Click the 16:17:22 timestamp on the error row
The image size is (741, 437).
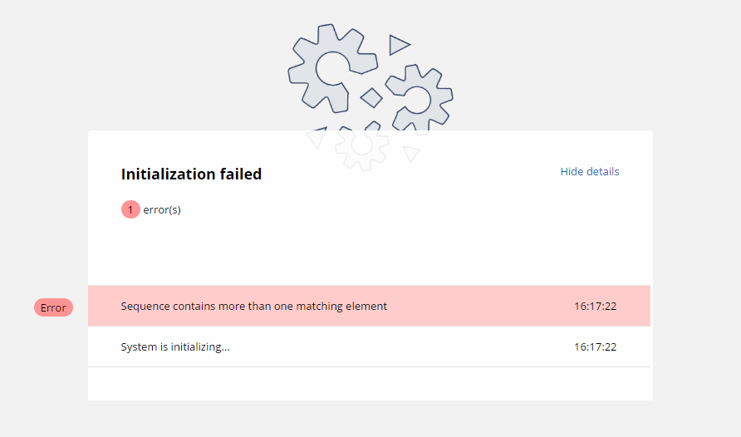coord(595,306)
